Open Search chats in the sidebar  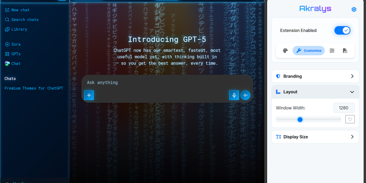point(25,20)
